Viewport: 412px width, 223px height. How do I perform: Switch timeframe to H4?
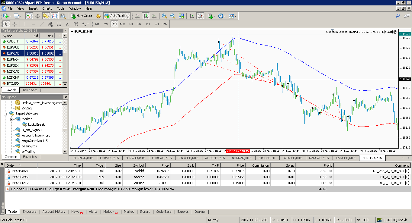click(x=139, y=24)
